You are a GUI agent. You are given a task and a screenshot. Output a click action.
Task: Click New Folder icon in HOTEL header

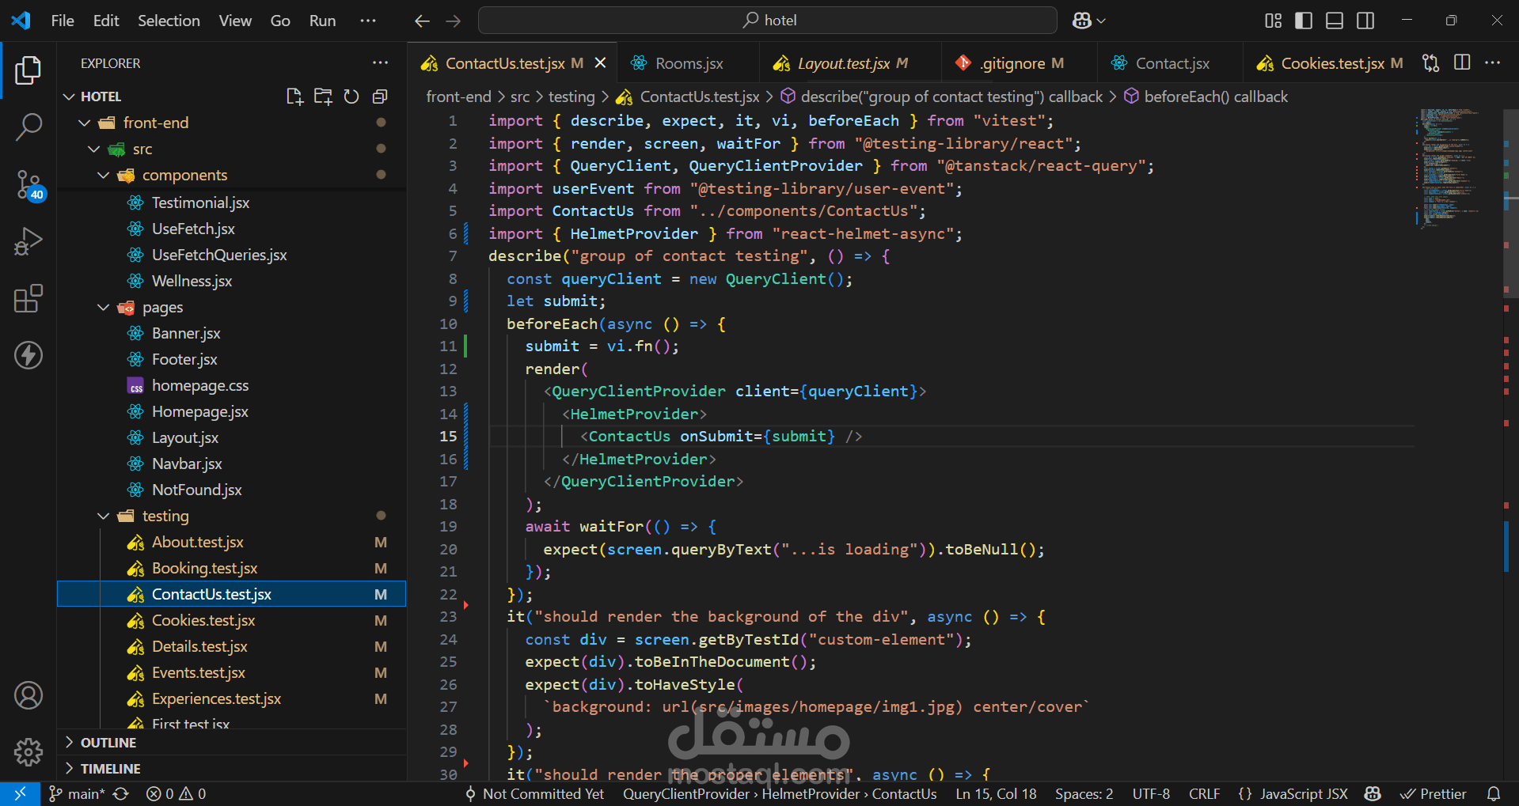coord(323,96)
